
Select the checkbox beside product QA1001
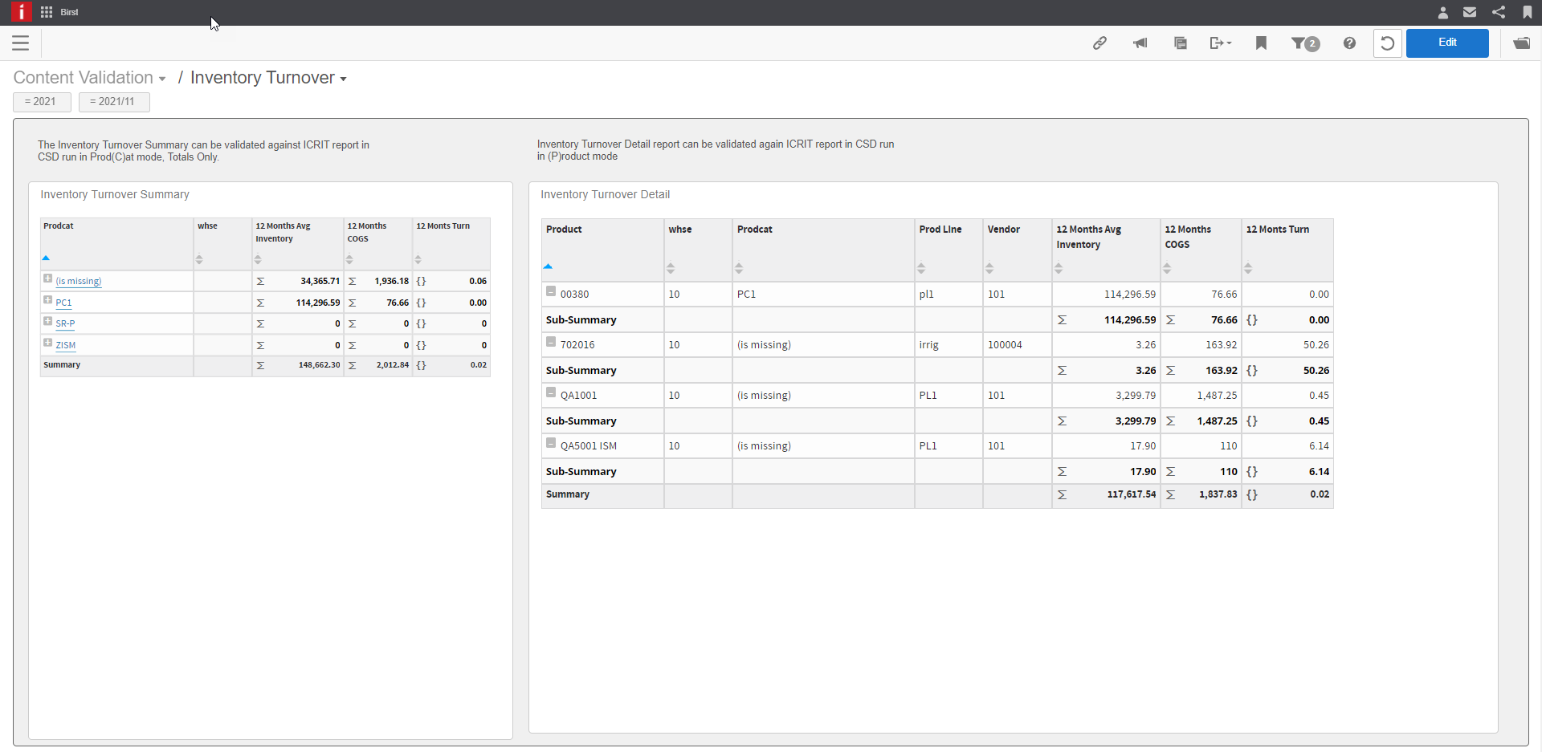pos(551,392)
